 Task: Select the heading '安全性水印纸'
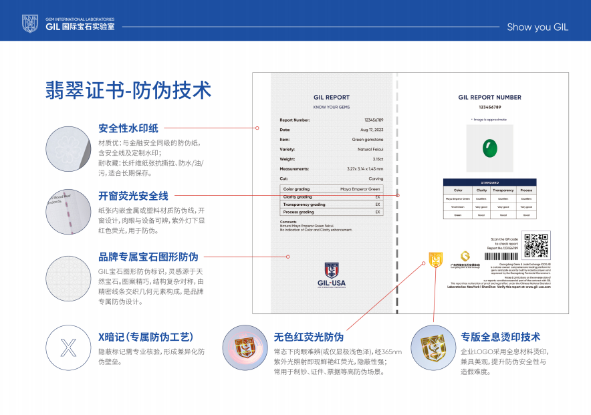pos(128,128)
